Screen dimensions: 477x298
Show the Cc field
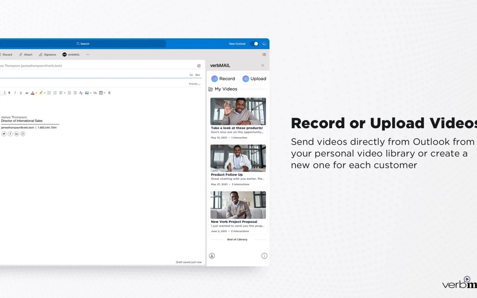click(x=191, y=75)
